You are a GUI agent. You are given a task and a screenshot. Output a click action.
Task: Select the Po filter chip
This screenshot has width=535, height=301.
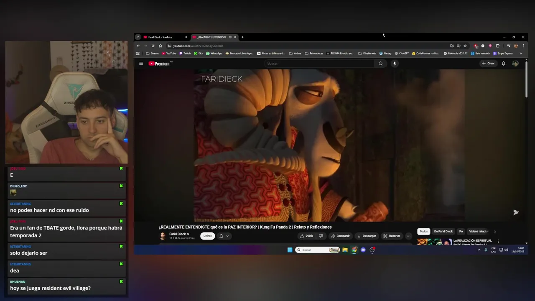click(x=461, y=232)
